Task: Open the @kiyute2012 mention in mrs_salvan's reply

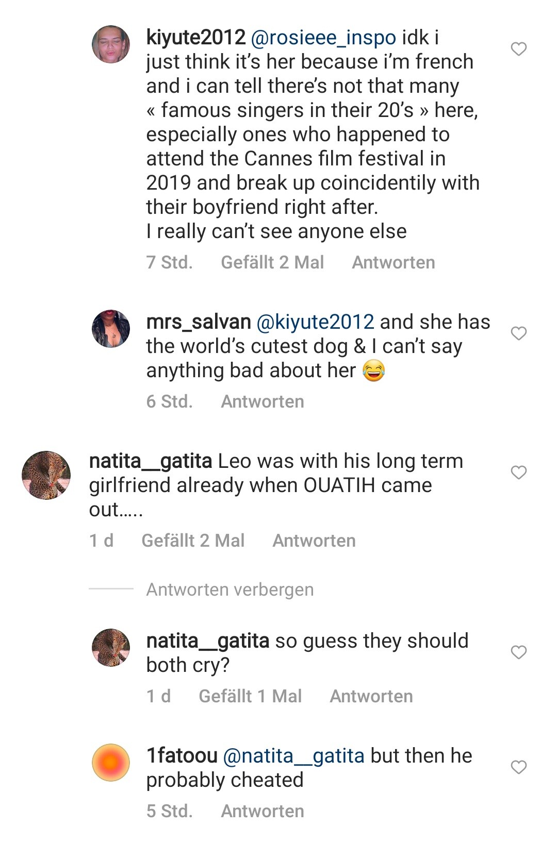Action: 315,322
